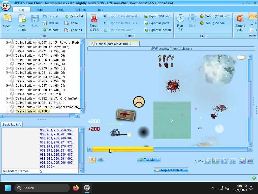Screen dimensions: 258x194
Task: Click Export to FlashDevelop
Action: coord(122,16)
